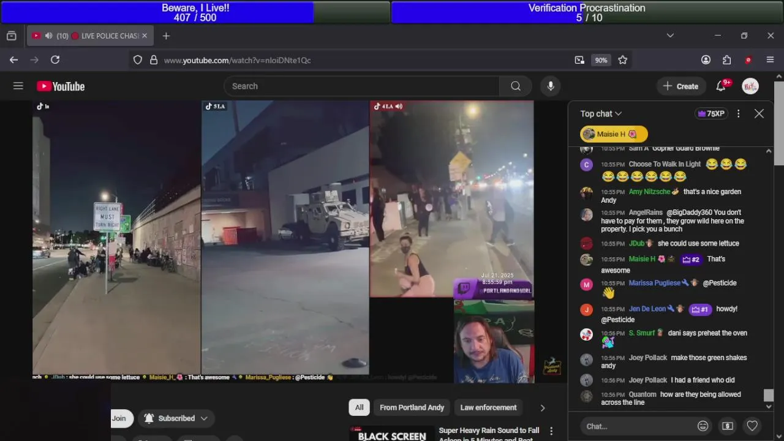784x441 pixels.
Task: Open Super Heavy Rain Sound video title
Action: (489, 434)
